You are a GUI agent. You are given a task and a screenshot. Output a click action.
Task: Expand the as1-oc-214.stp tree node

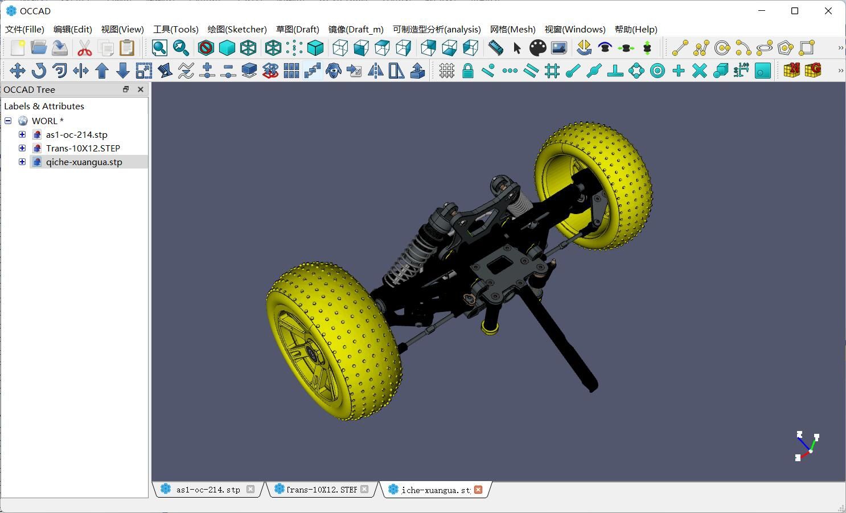pos(22,134)
